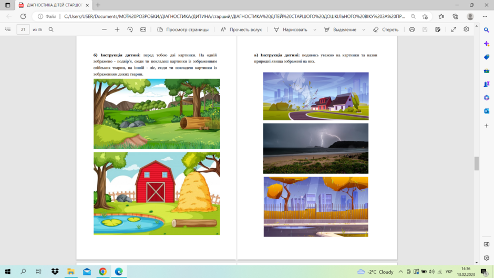Open a new browser tab

98,5
